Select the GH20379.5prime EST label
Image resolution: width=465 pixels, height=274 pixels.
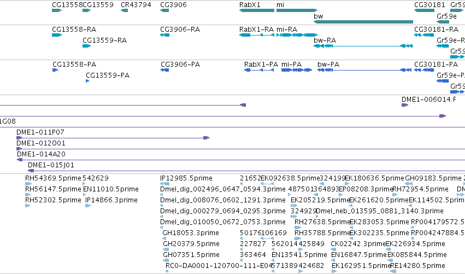point(191,244)
